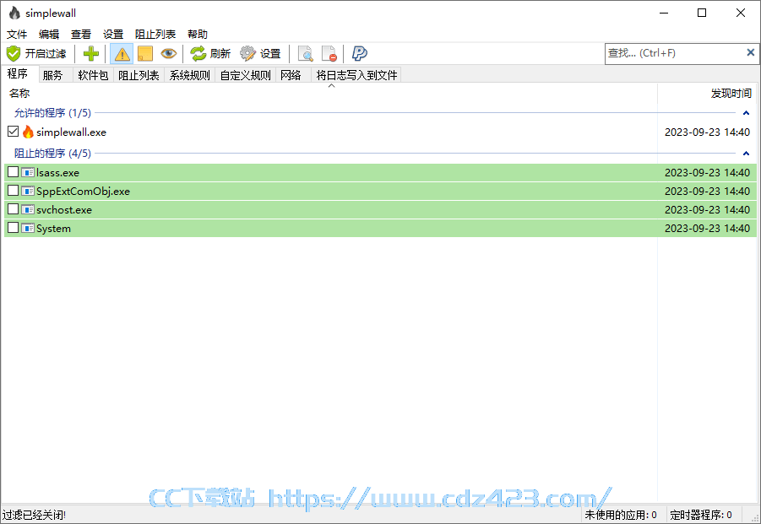Image resolution: width=761 pixels, height=524 pixels.
Task: Toggle the eye icon in toolbar
Action: pyautogui.click(x=168, y=53)
